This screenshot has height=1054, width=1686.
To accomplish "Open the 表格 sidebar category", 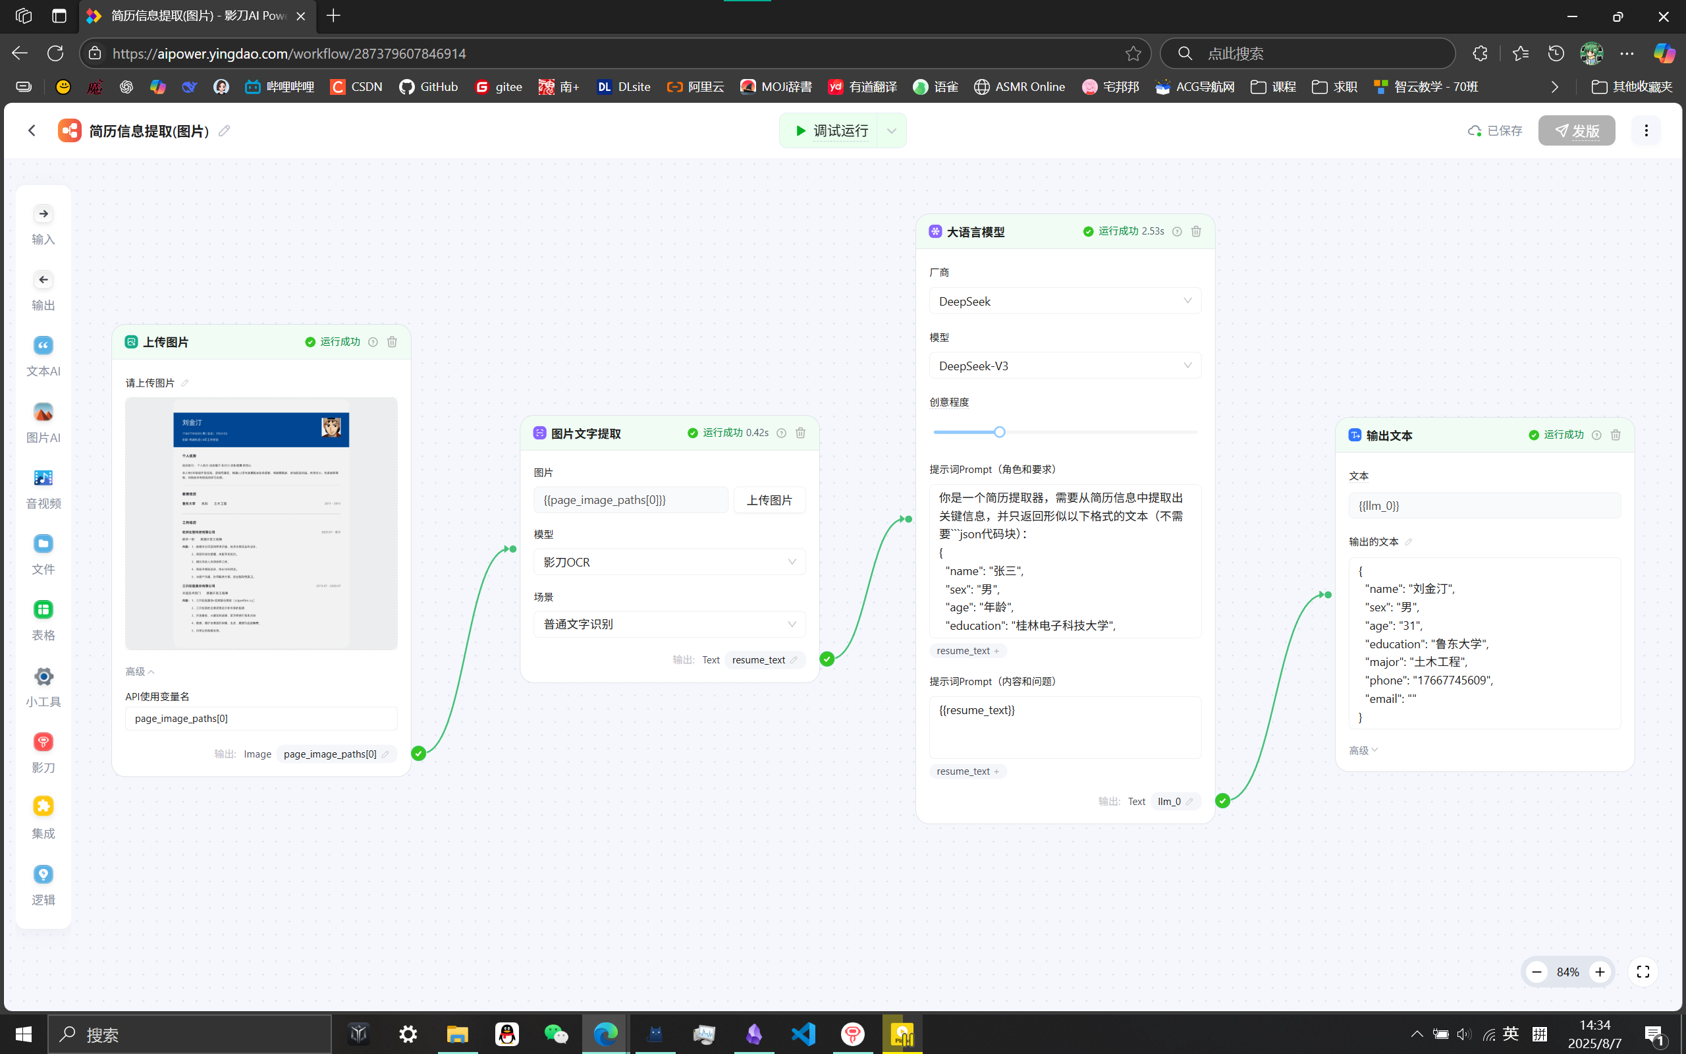I will tap(43, 621).
